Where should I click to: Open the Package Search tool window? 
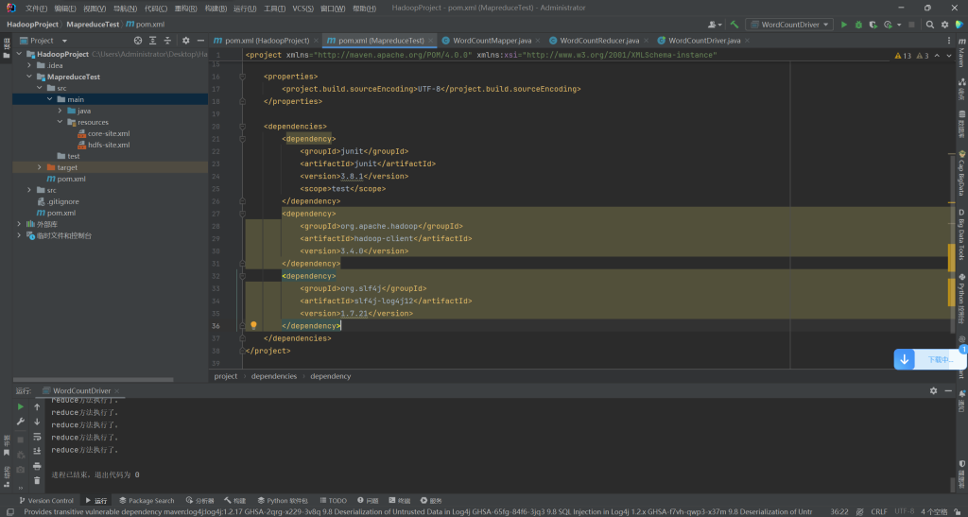(x=147, y=501)
